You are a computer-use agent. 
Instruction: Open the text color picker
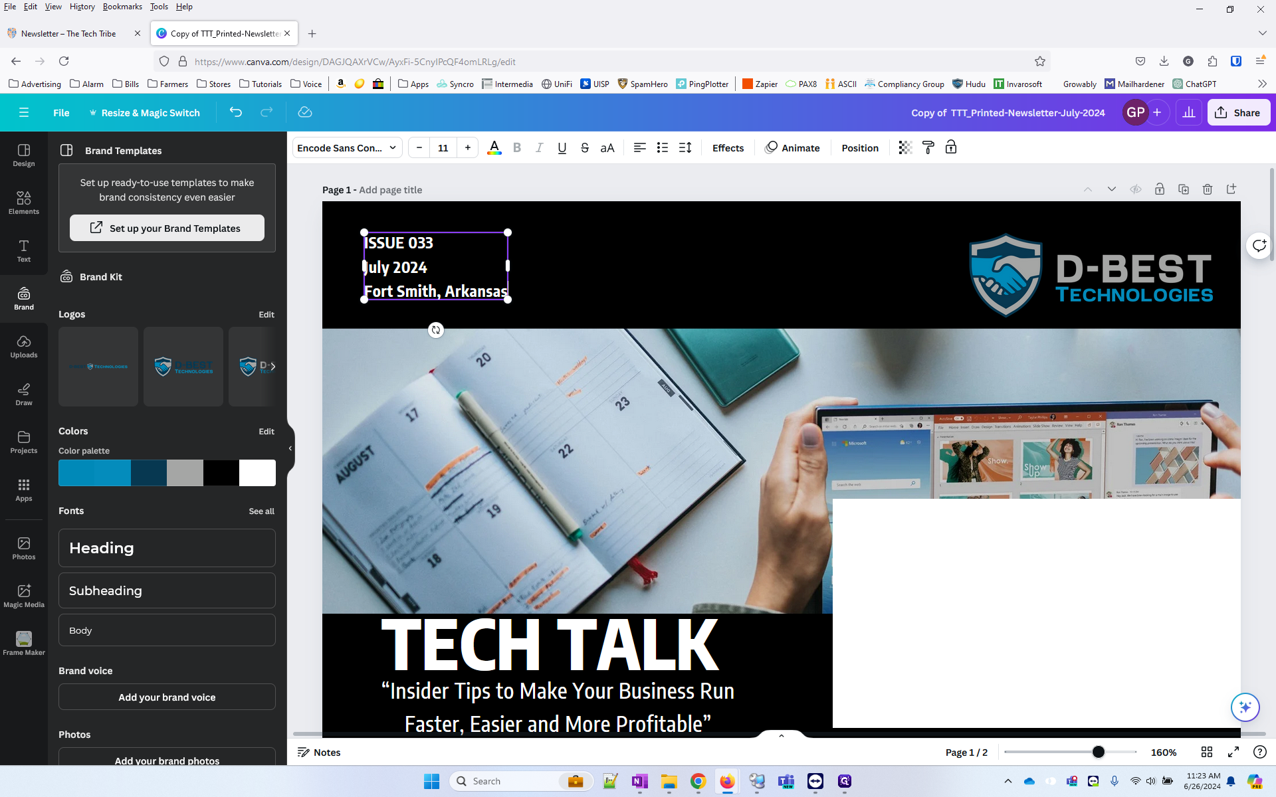(x=494, y=147)
